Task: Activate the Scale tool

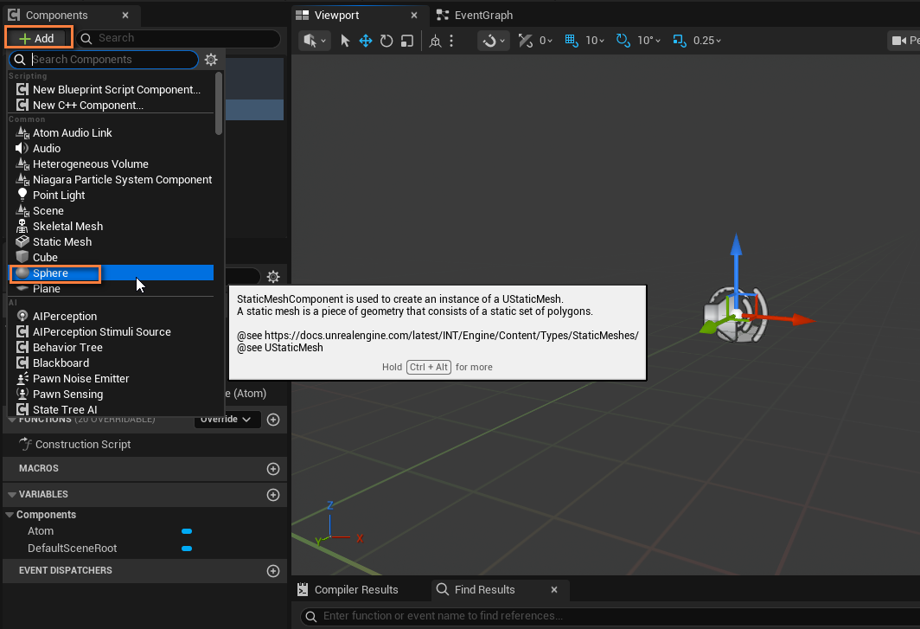Action: click(x=406, y=41)
